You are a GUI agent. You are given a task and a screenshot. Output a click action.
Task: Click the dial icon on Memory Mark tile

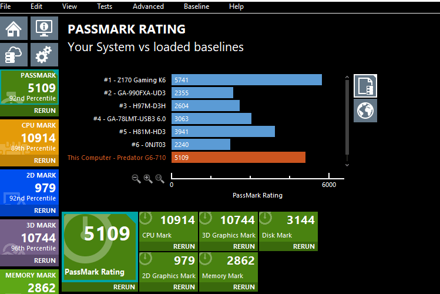coord(206,259)
